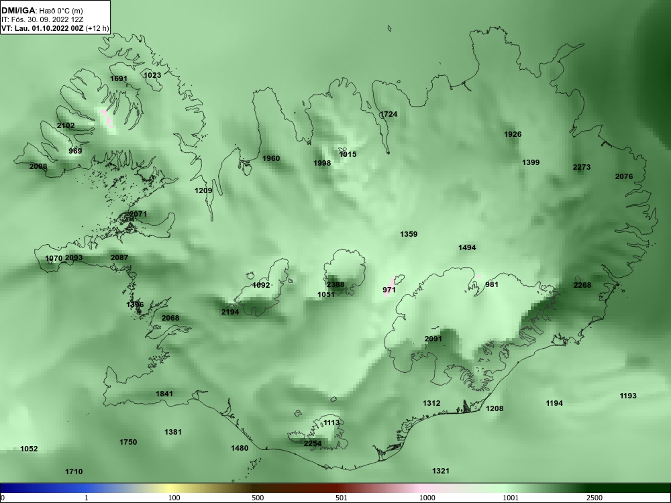Click the 1000 label on the color scale
Viewport: 671px width, 503px height.
(427, 498)
